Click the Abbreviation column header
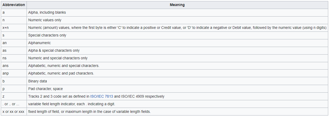Screen dimensions: 329x116 tap(13, 5)
